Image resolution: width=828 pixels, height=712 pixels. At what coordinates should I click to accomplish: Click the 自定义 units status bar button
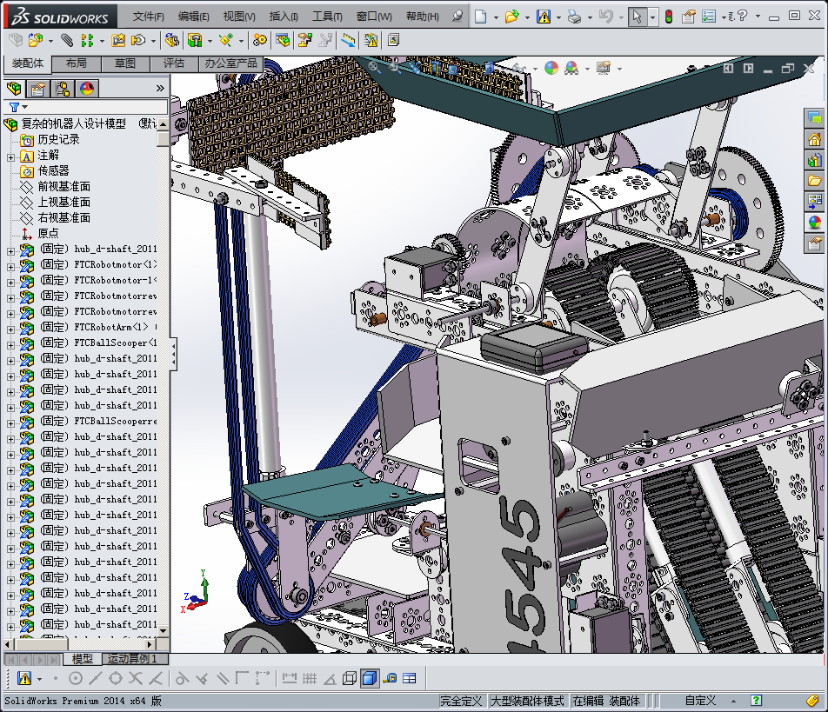click(x=700, y=701)
